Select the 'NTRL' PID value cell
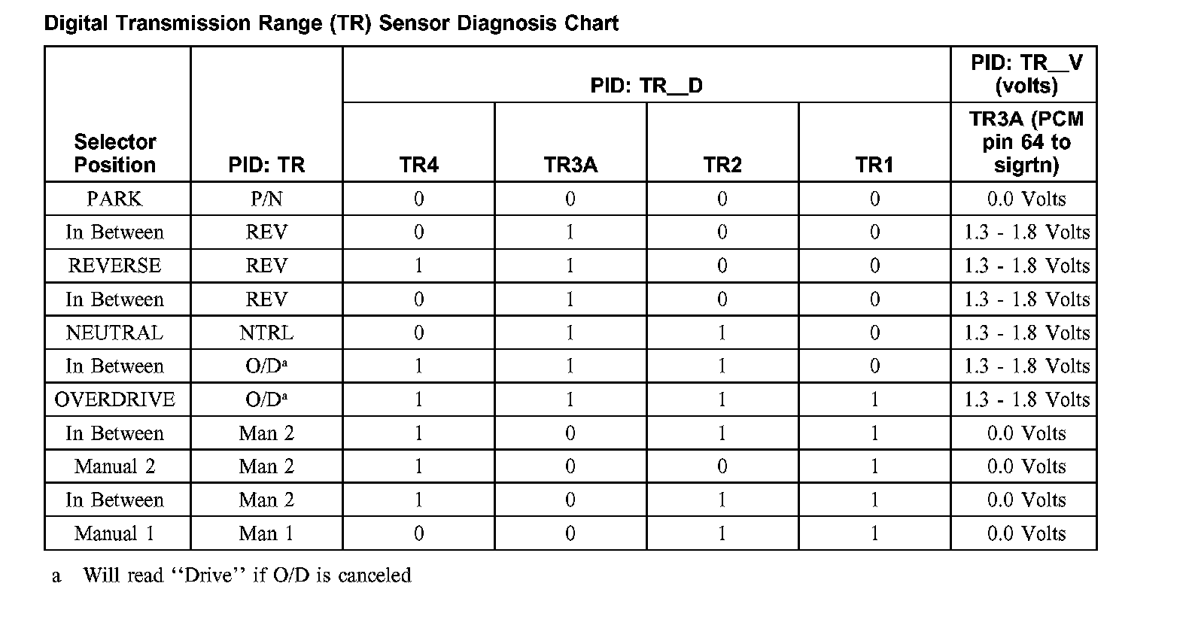This screenshot has height=644, width=1192. pyautogui.click(x=266, y=333)
